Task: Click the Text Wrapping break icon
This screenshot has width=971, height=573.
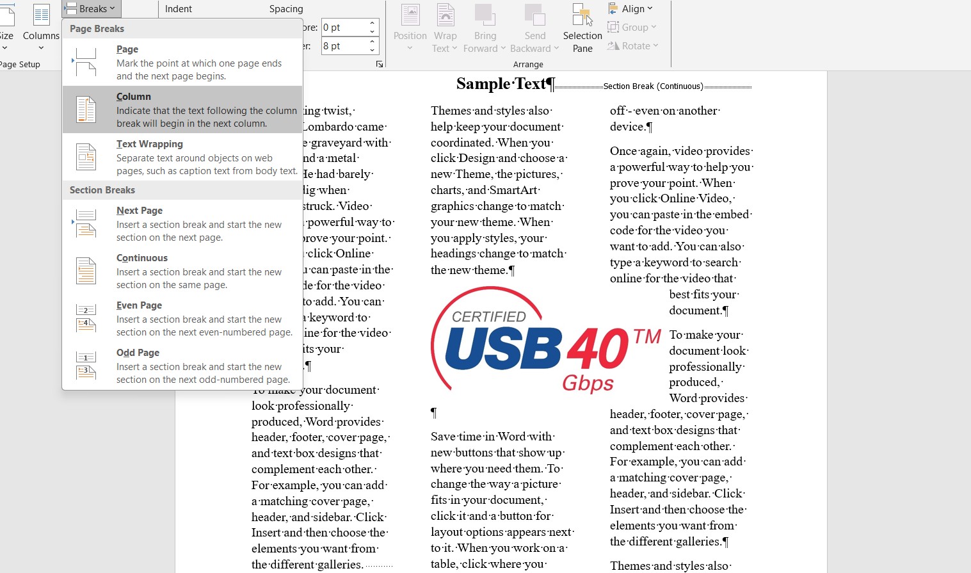Action: tap(86, 157)
